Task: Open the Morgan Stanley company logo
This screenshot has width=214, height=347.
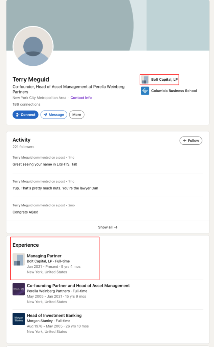Action: click(19, 319)
